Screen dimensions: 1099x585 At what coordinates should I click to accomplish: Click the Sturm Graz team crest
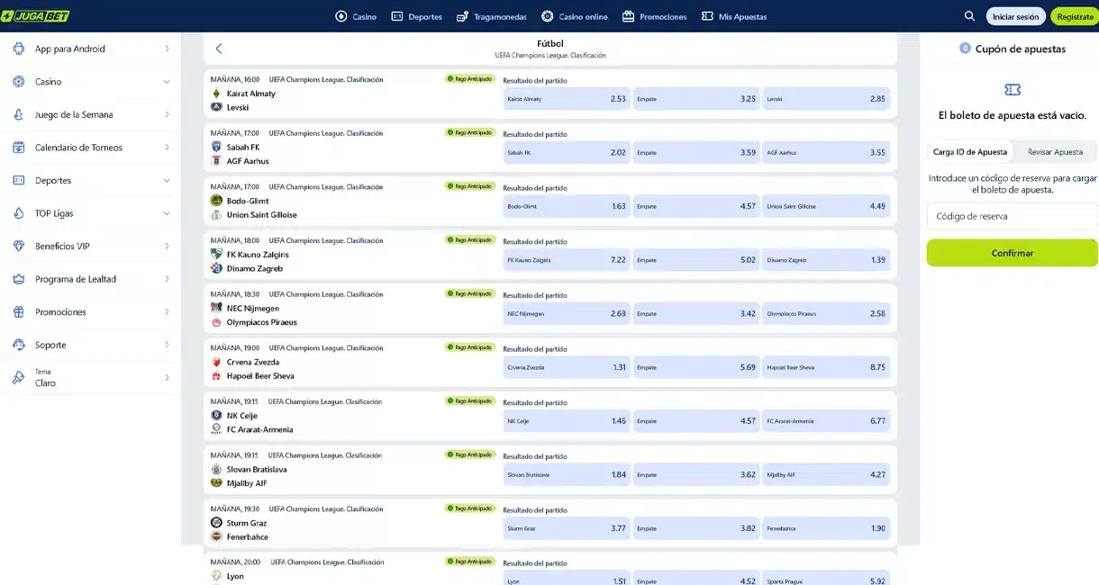[216, 523]
